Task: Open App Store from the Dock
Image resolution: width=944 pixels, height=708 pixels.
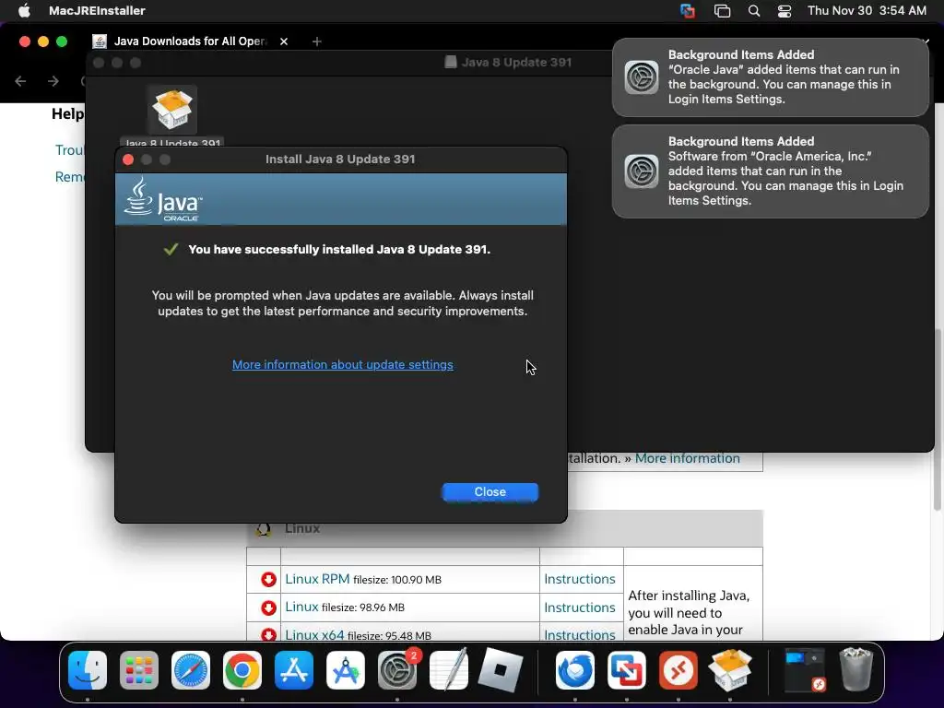Action: [x=294, y=670]
